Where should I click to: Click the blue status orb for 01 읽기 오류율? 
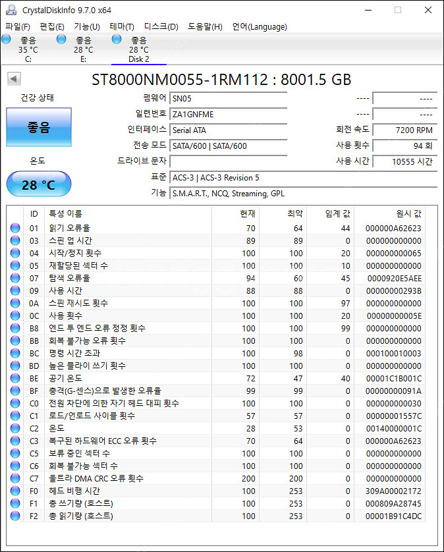coord(15,228)
